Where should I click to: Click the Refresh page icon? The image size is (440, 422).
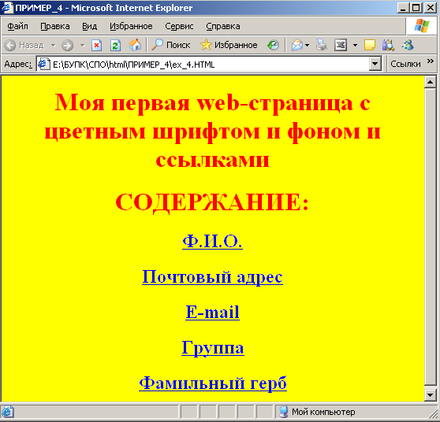click(115, 45)
